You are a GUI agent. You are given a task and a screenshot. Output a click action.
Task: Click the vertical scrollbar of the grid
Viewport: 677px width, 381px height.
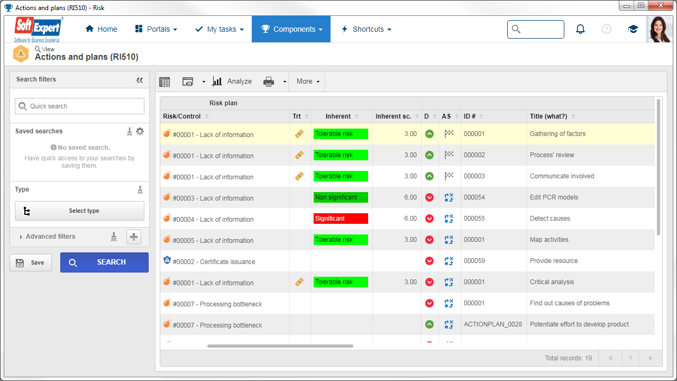[x=658, y=167]
